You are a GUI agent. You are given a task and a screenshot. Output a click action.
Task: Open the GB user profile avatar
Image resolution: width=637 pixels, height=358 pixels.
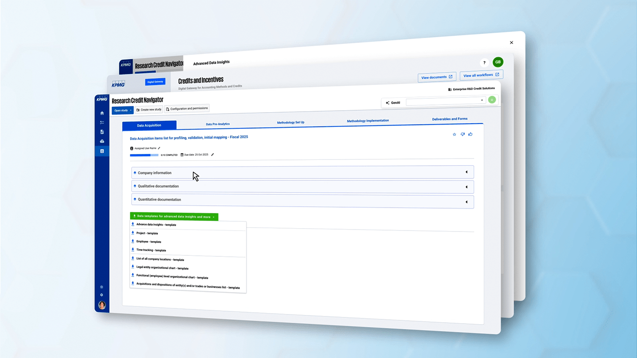pos(498,62)
